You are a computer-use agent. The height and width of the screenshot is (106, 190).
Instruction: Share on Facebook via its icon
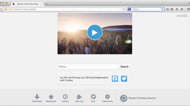115,79
